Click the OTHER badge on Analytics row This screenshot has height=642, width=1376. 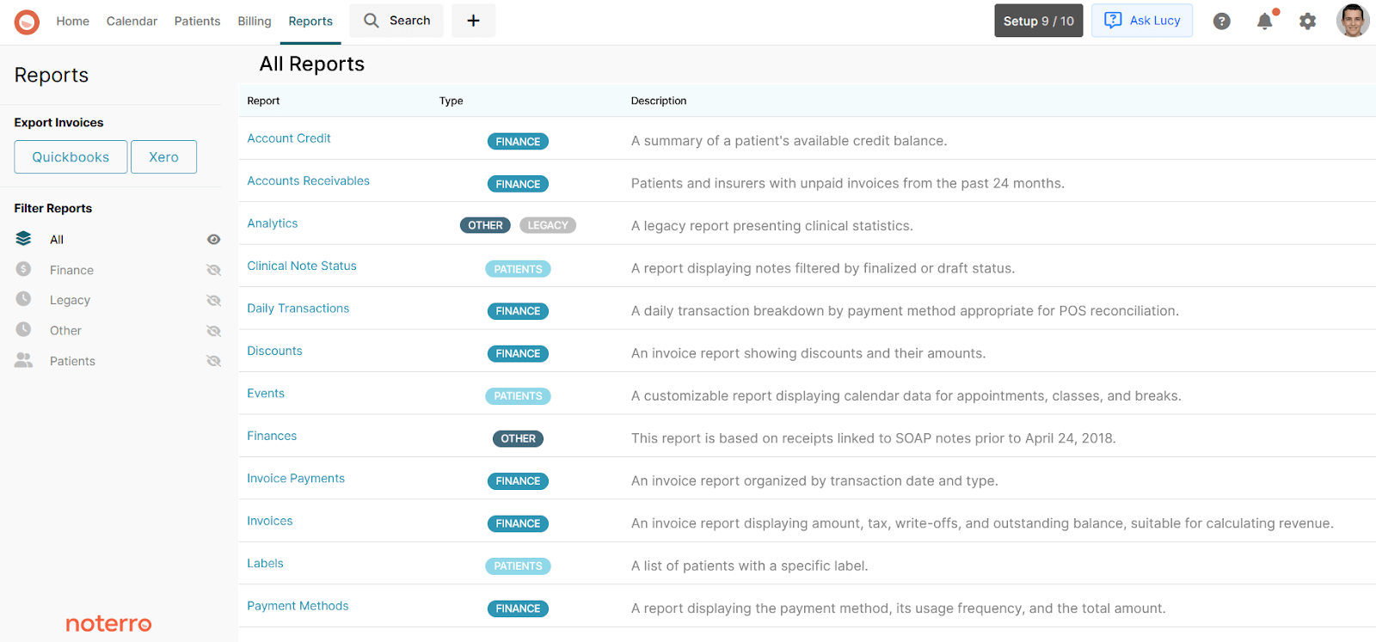coord(485,225)
